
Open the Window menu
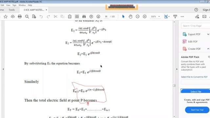coord(22,5)
